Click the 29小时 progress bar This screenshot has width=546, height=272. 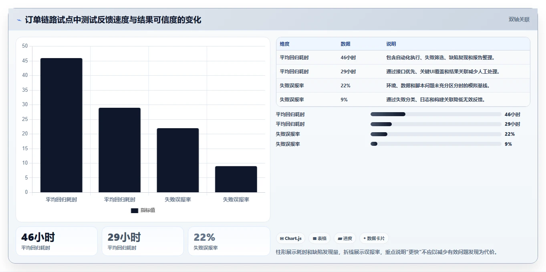[436, 124]
